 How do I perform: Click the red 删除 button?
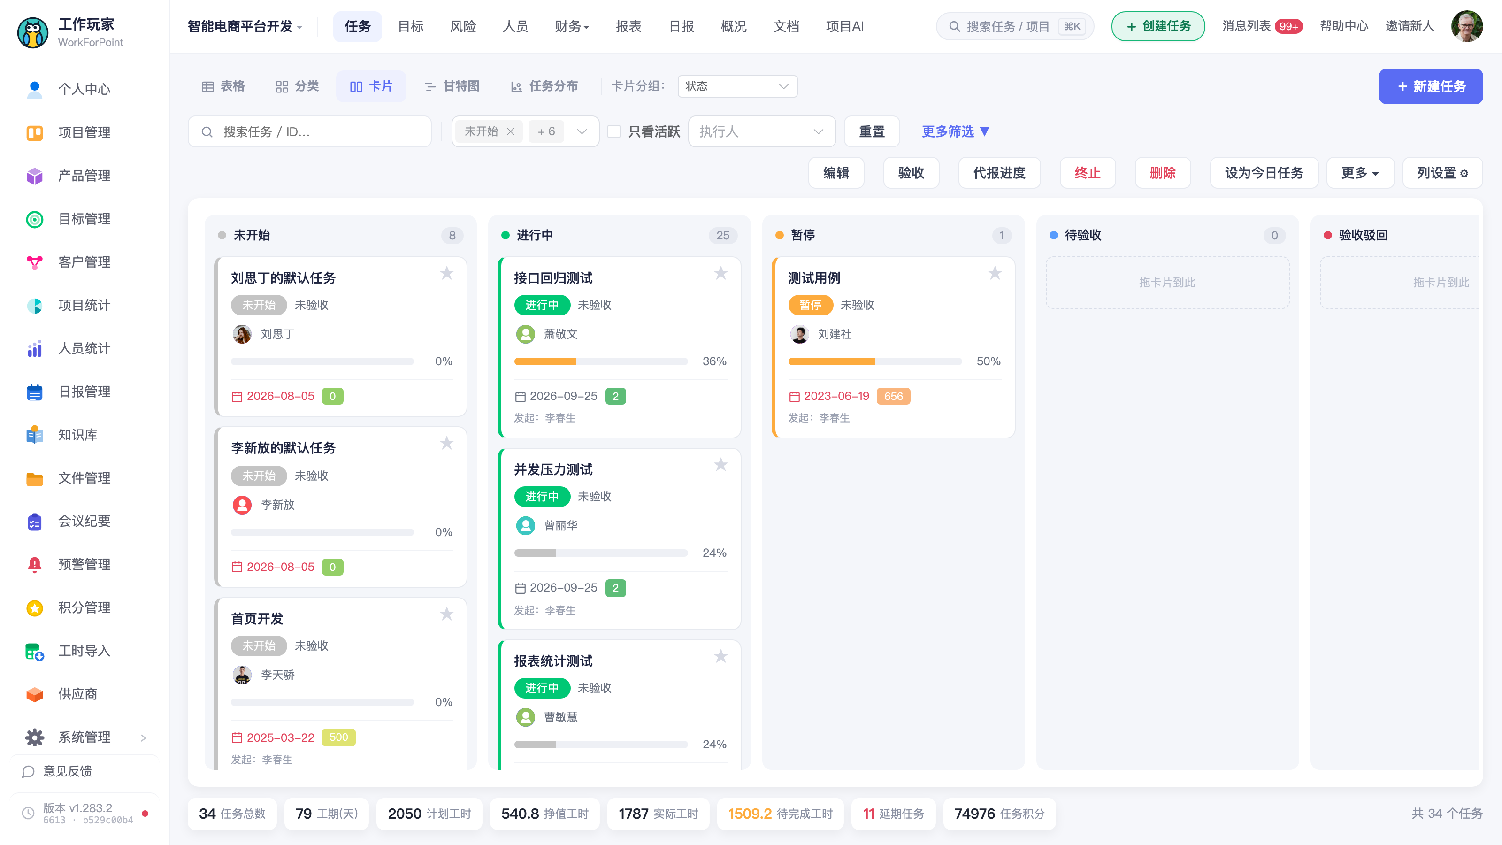[1163, 173]
